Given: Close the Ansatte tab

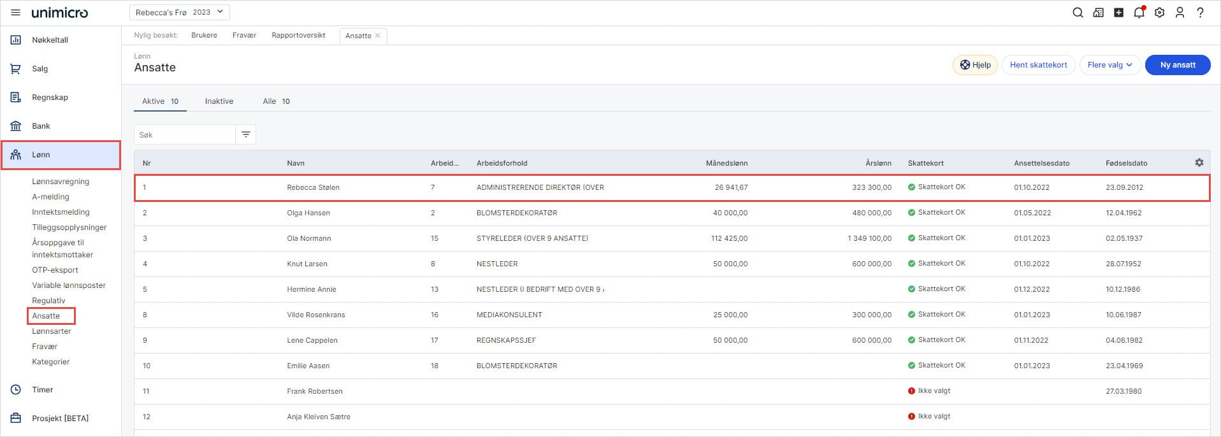Looking at the screenshot, I should point(378,36).
